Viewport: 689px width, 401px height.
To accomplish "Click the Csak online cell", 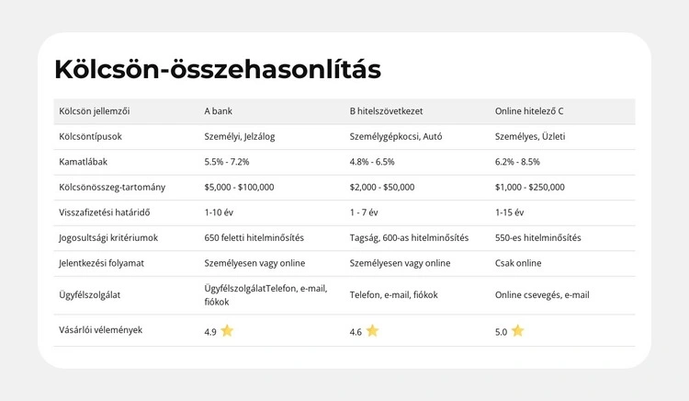I will pyautogui.click(x=518, y=263).
